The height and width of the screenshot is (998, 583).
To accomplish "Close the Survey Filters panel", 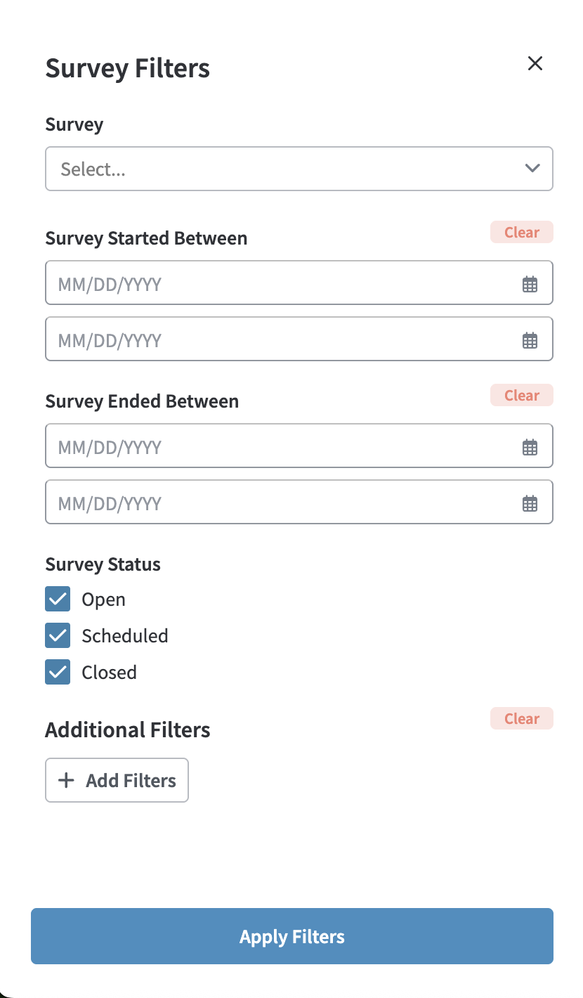I will pos(535,64).
